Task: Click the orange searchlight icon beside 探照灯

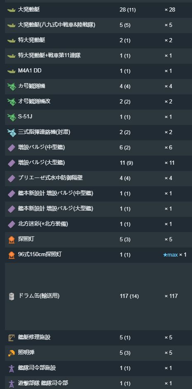Action: (12, 240)
